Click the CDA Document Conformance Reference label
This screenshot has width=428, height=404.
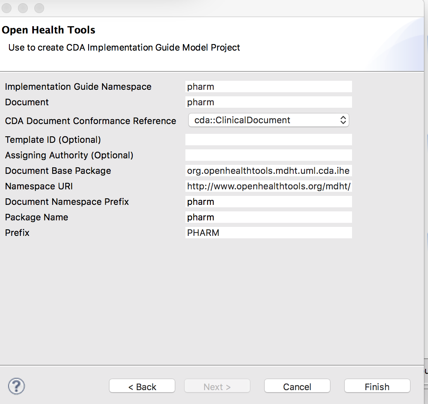[x=90, y=120]
